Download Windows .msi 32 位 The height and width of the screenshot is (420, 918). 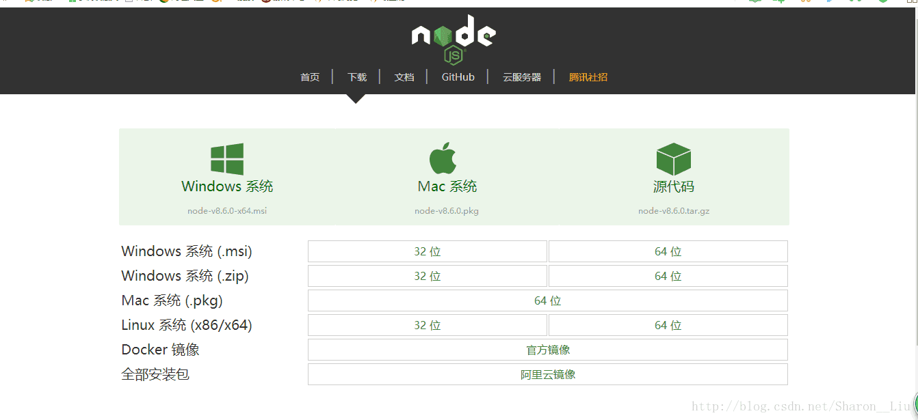coord(428,251)
